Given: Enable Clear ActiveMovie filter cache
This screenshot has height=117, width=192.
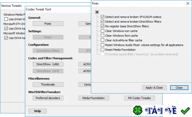Looking at the screenshot, I should point(102,40).
